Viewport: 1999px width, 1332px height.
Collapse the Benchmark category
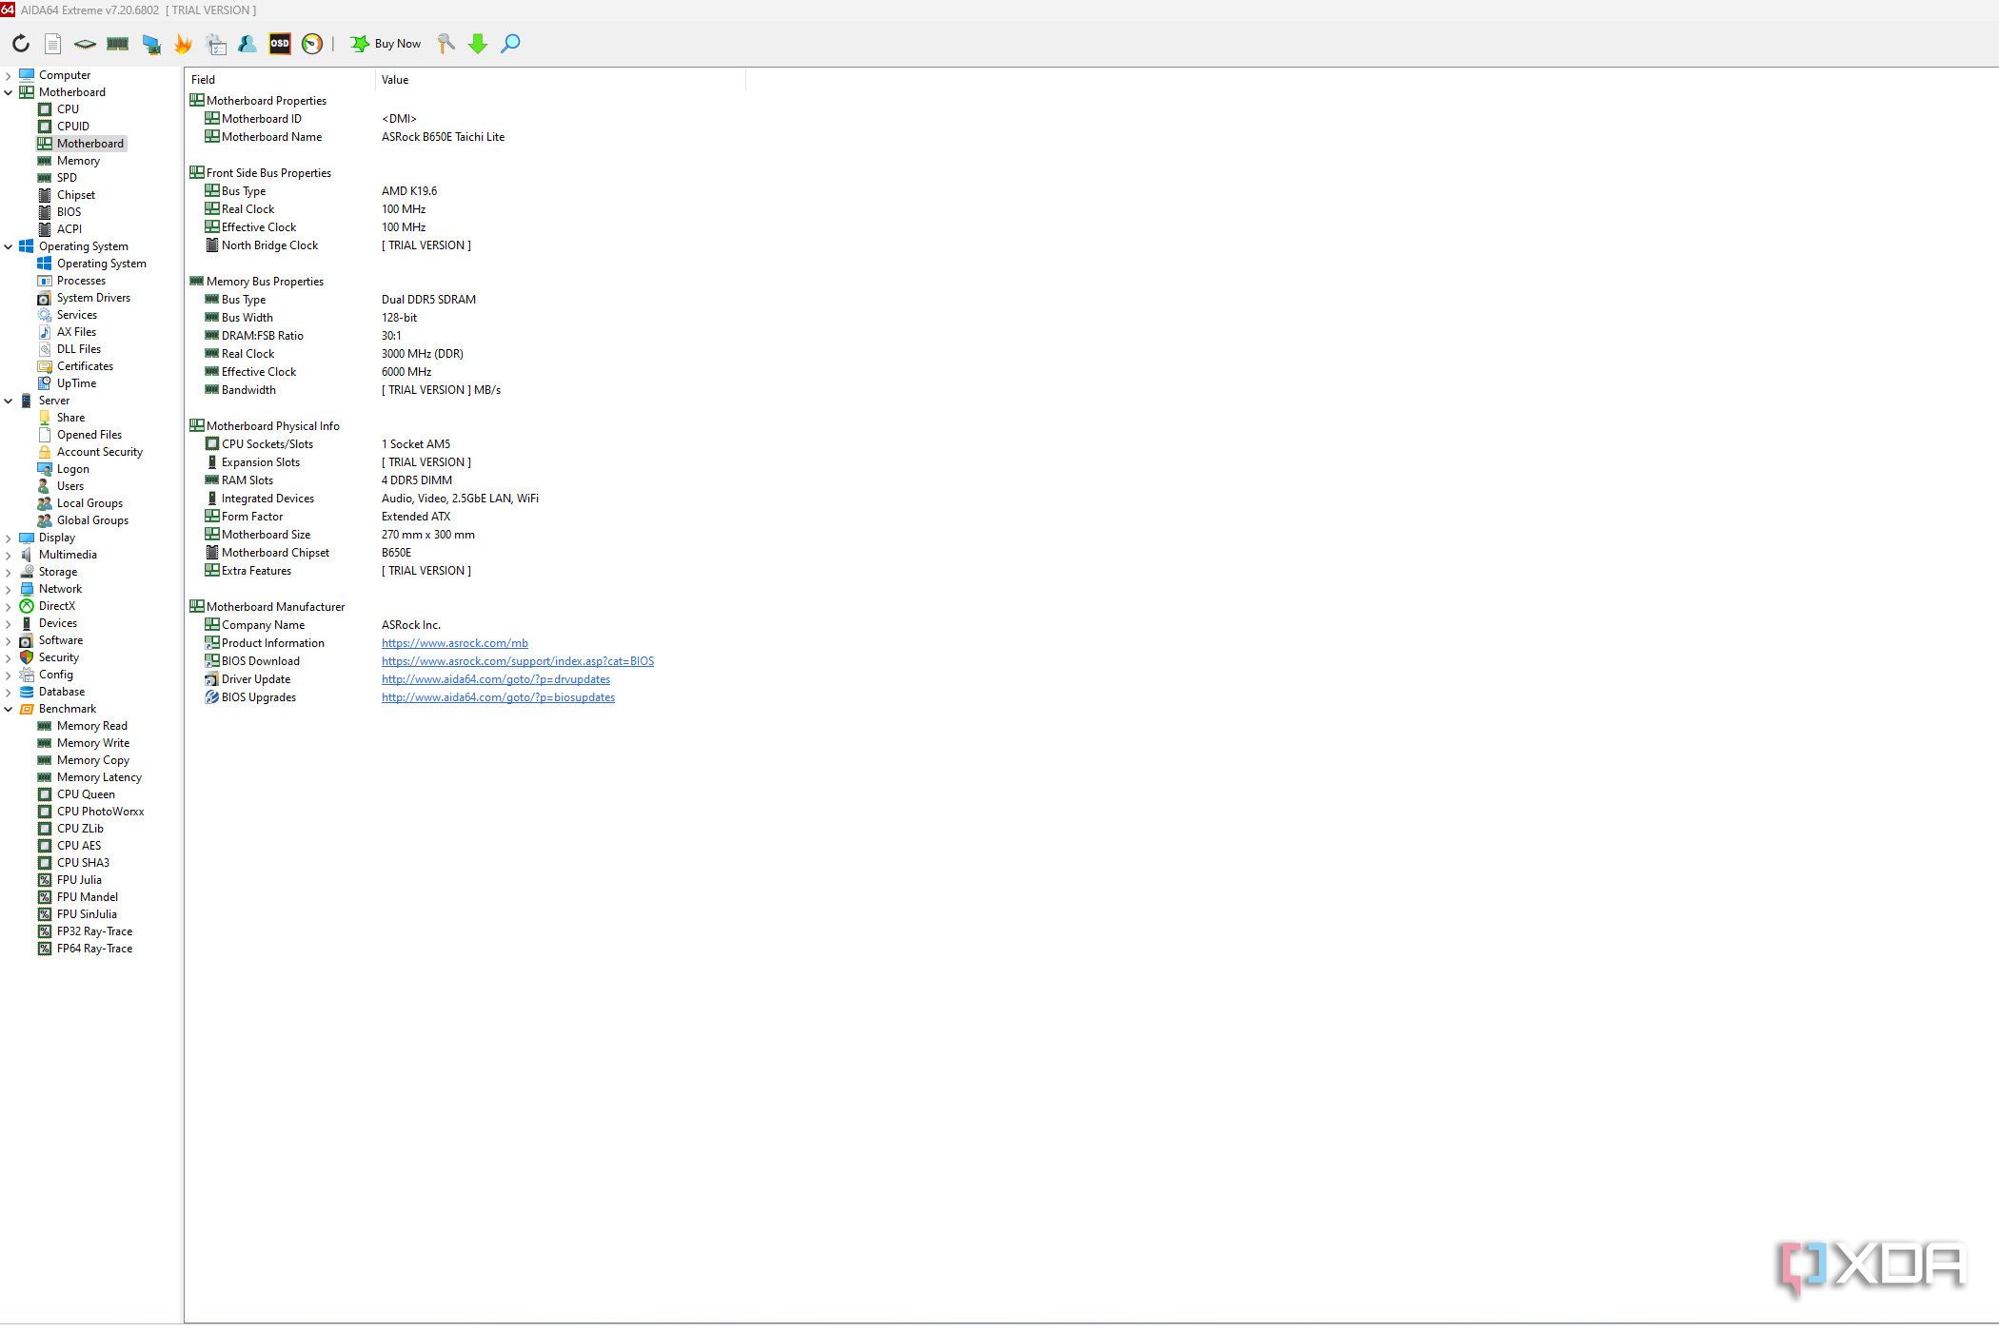pos(9,709)
